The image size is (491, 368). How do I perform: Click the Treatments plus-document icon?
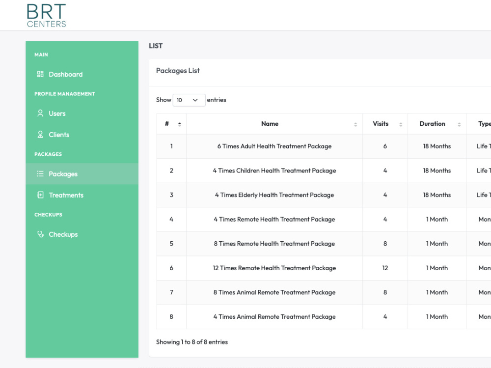(40, 195)
